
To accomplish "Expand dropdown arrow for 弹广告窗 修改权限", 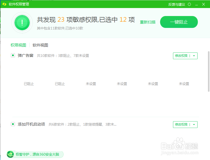I will click(194, 56).
